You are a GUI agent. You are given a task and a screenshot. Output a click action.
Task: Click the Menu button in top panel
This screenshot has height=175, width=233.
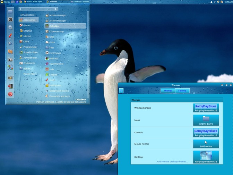click(5, 2)
